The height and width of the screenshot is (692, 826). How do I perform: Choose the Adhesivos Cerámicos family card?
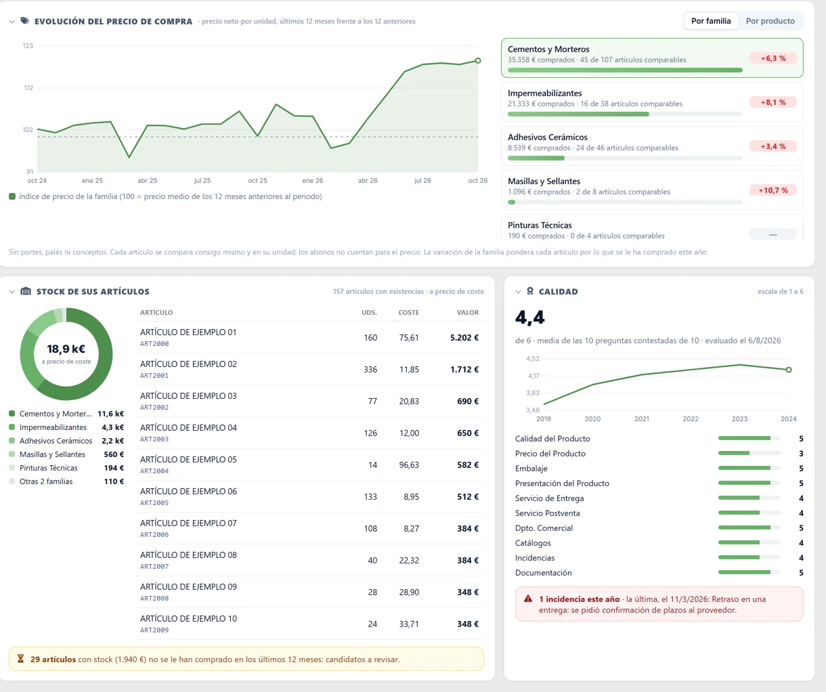[x=652, y=146]
